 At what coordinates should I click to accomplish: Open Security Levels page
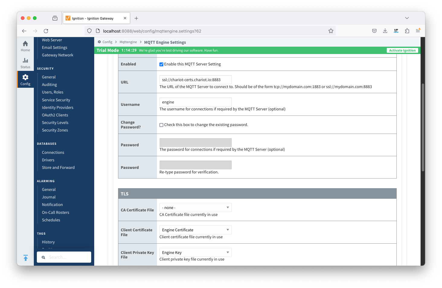(x=55, y=122)
